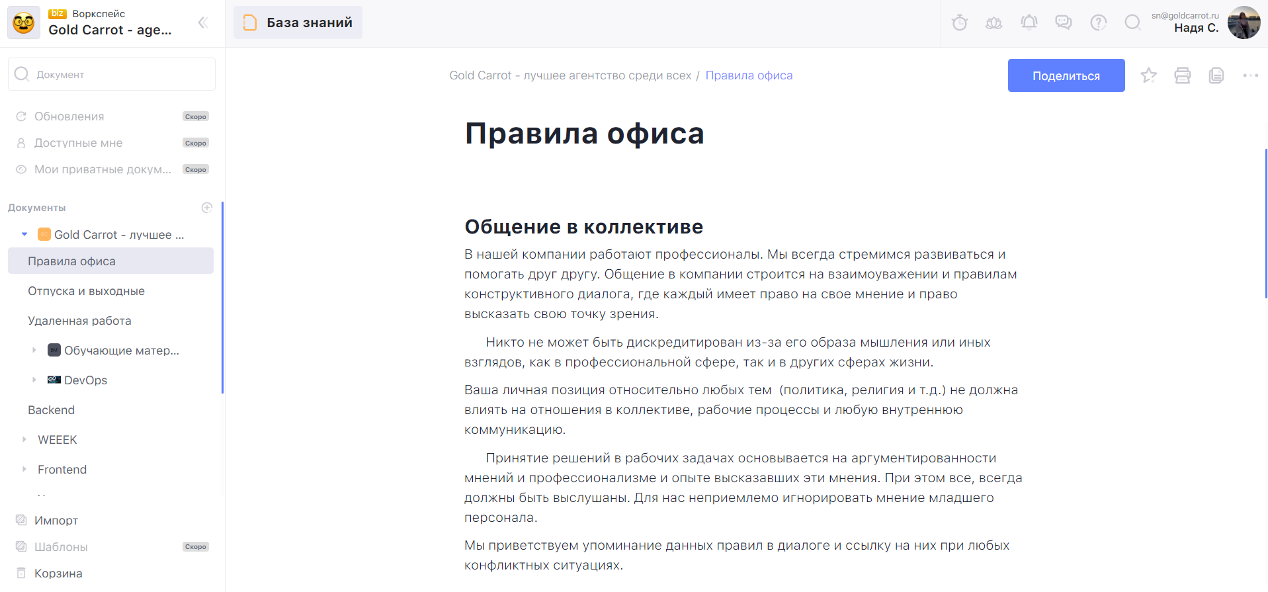The width and height of the screenshot is (1268, 592).
Task: Open the База знаний section tab
Action: (298, 23)
